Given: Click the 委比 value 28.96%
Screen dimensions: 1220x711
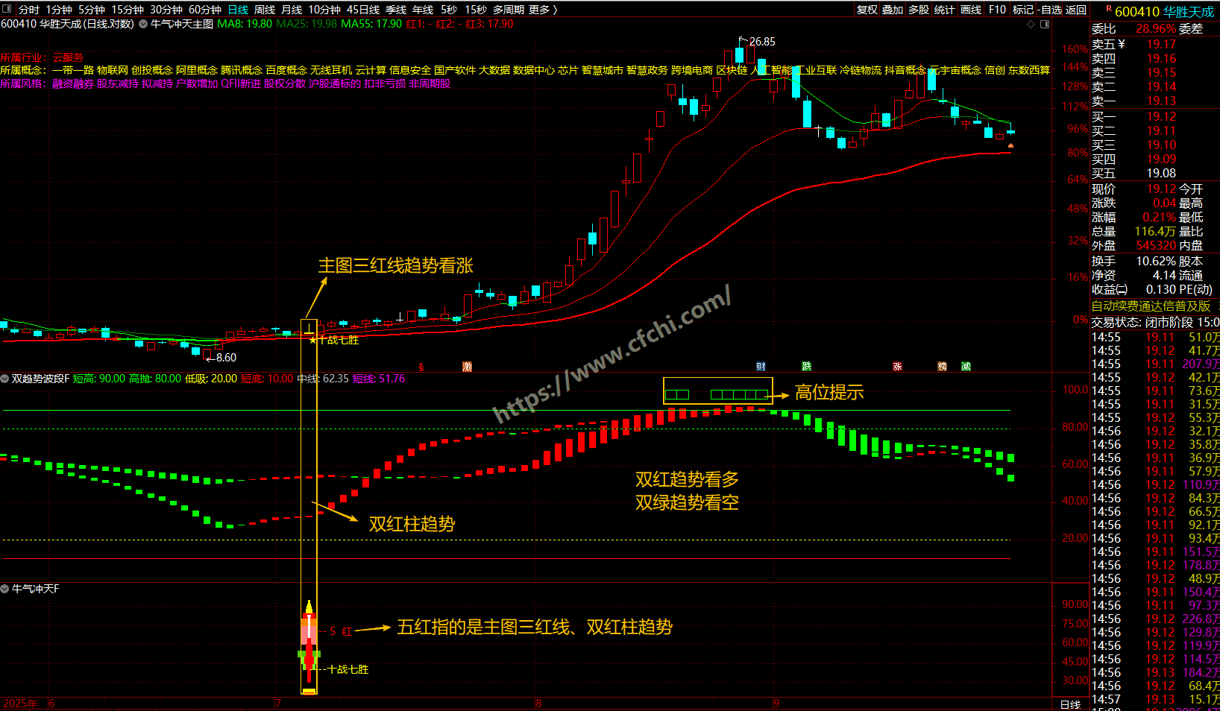Looking at the screenshot, I should tap(1155, 28).
